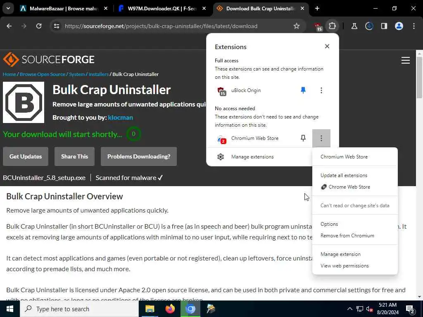The image size is (423, 317).
Task: Select Chromium Web Store menu entry
Action: [x=344, y=157]
